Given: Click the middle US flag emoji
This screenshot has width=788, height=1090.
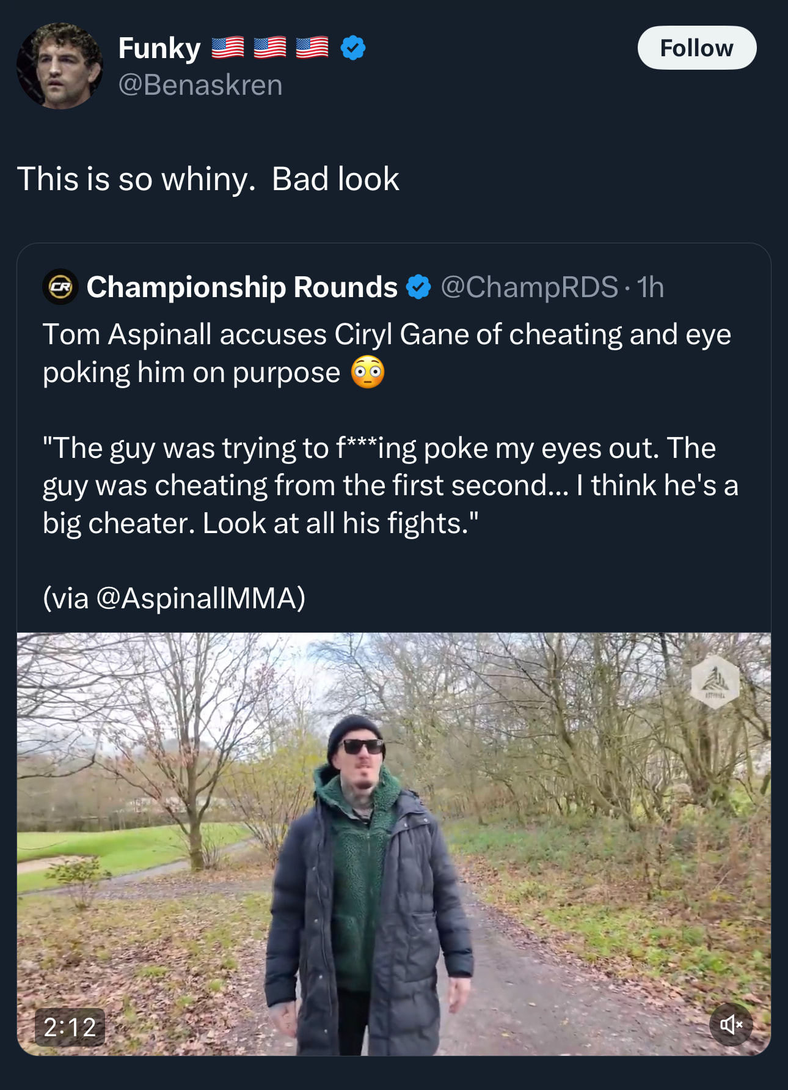Looking at the screenshot, I should 269,48.
